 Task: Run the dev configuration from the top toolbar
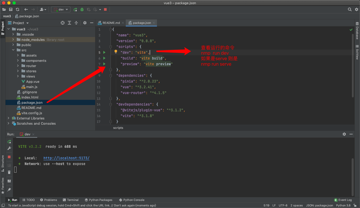[x=75, y=9]
